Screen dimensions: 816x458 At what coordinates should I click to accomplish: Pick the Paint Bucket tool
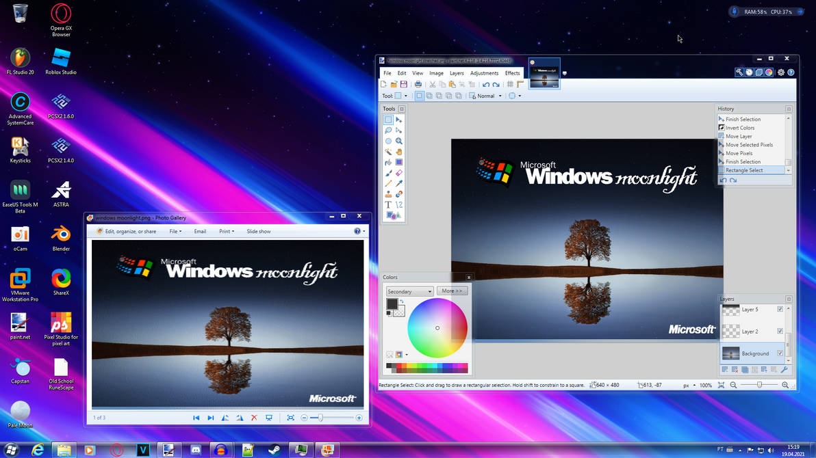click(x=388, y=161)
